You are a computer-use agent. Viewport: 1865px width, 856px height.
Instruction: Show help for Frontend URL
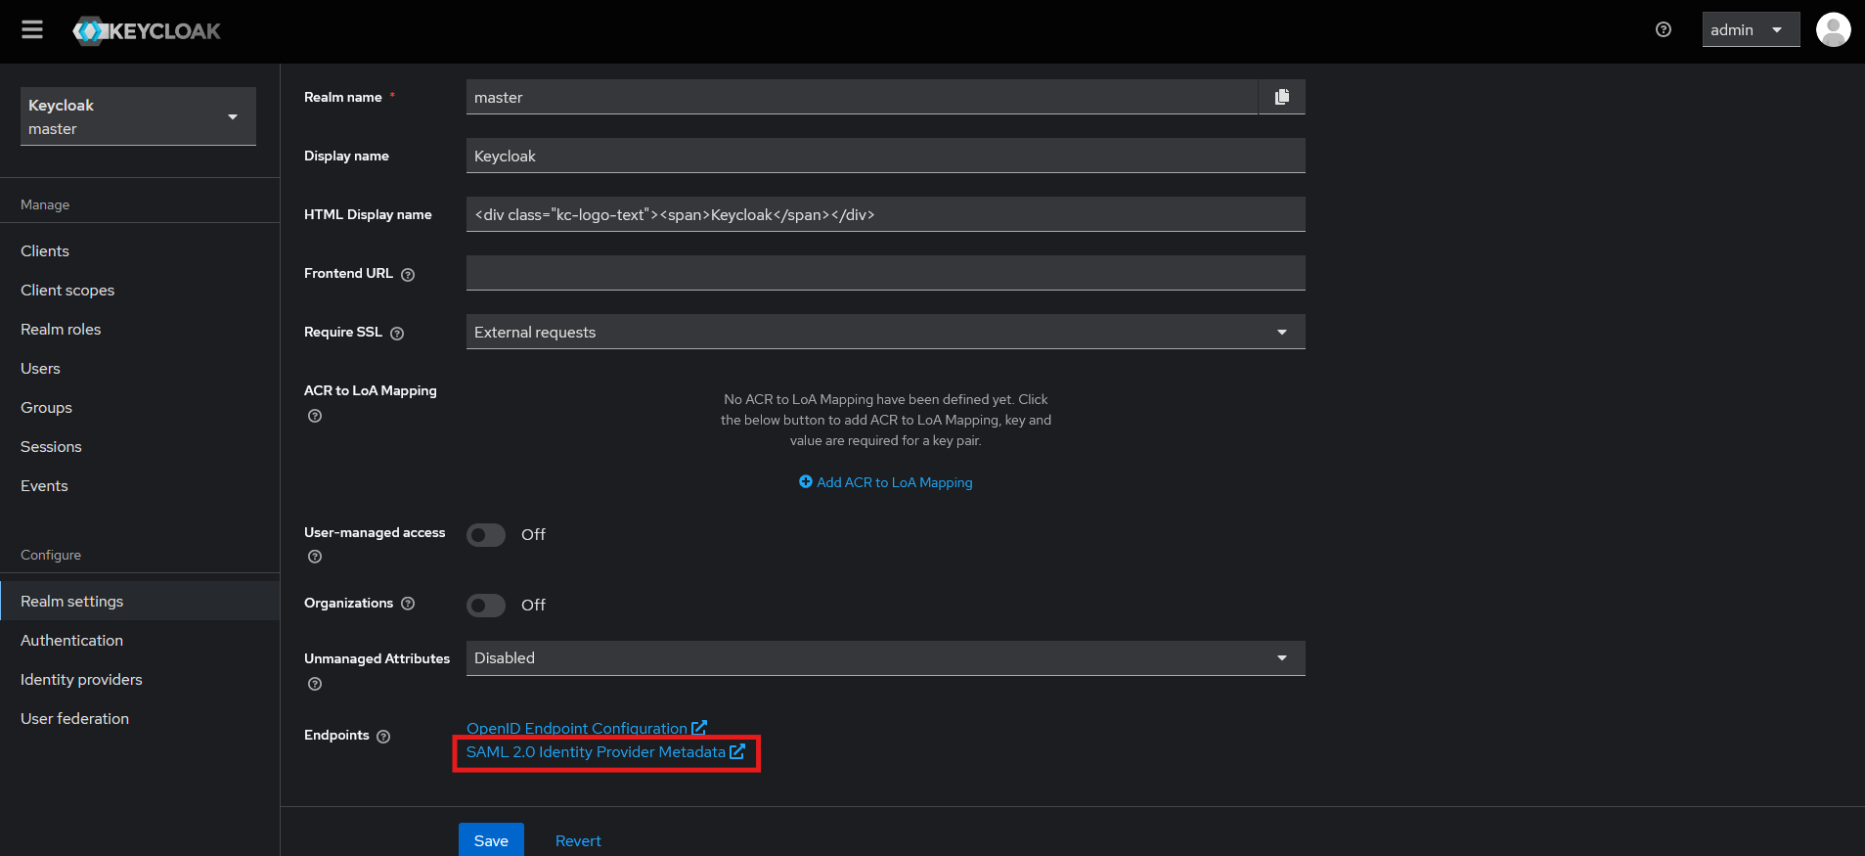coord(408,275)
